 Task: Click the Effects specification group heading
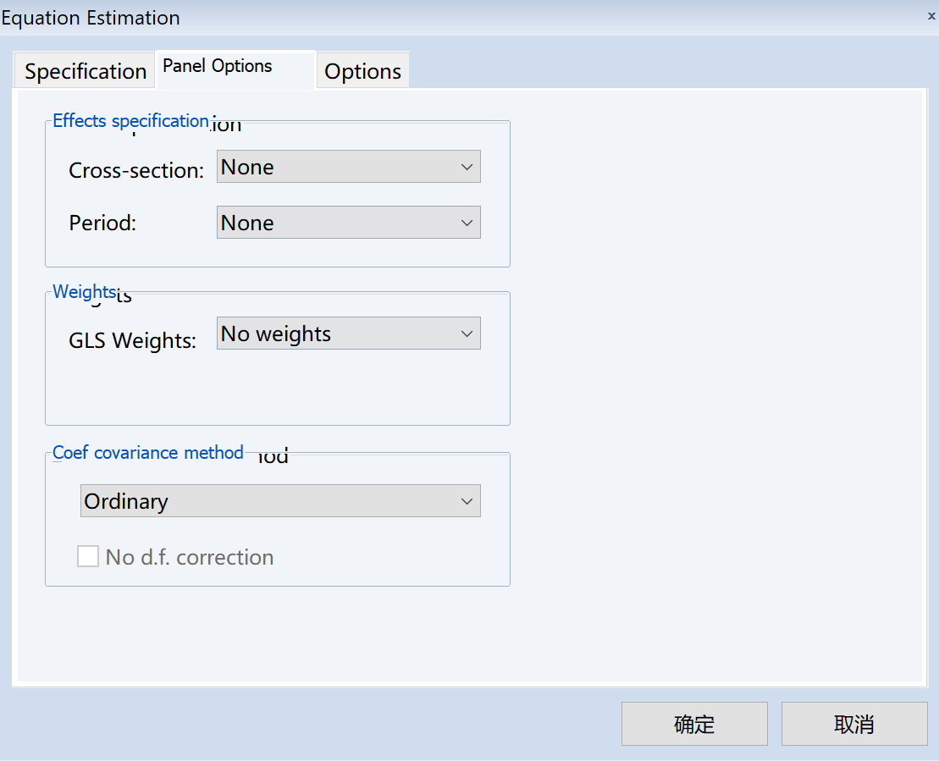tap(130, 121)
